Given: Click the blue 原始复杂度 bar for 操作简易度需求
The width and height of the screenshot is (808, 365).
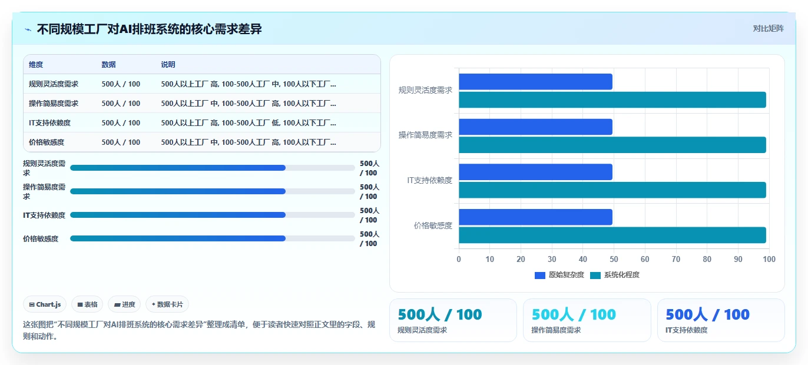Looking at the screenshot, I should coord(535,127).
